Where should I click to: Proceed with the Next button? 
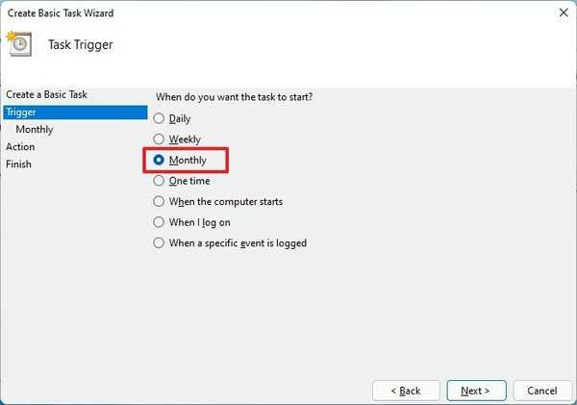(x=475, y=391)
